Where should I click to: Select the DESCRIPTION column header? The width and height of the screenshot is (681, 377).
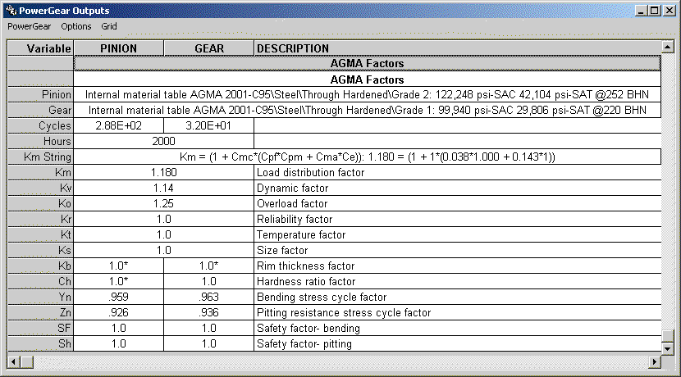(x=293, y=48)
